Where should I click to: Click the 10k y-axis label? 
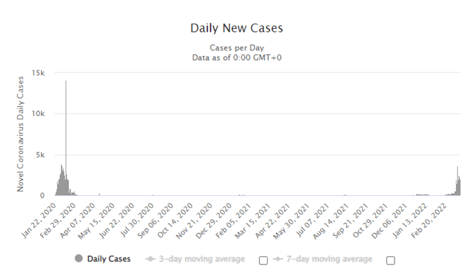39,114
